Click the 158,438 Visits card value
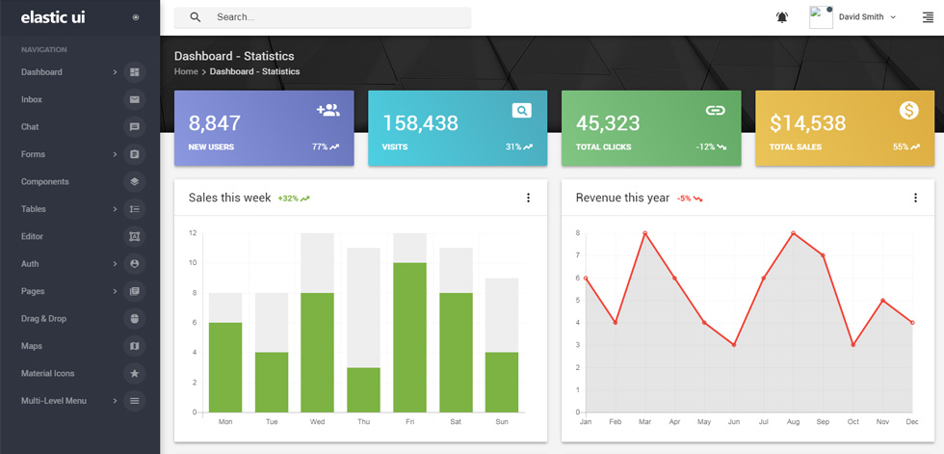 (x=420, y=122)
